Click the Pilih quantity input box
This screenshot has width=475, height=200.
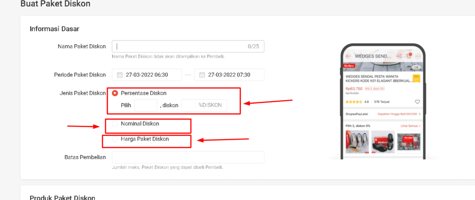(x=146, y=105)
